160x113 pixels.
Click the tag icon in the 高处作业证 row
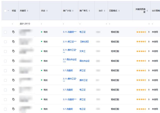(13, 61)
